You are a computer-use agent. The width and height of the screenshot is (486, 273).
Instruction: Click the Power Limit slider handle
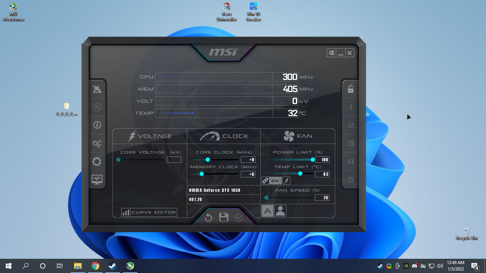click(x=313, y=160)
